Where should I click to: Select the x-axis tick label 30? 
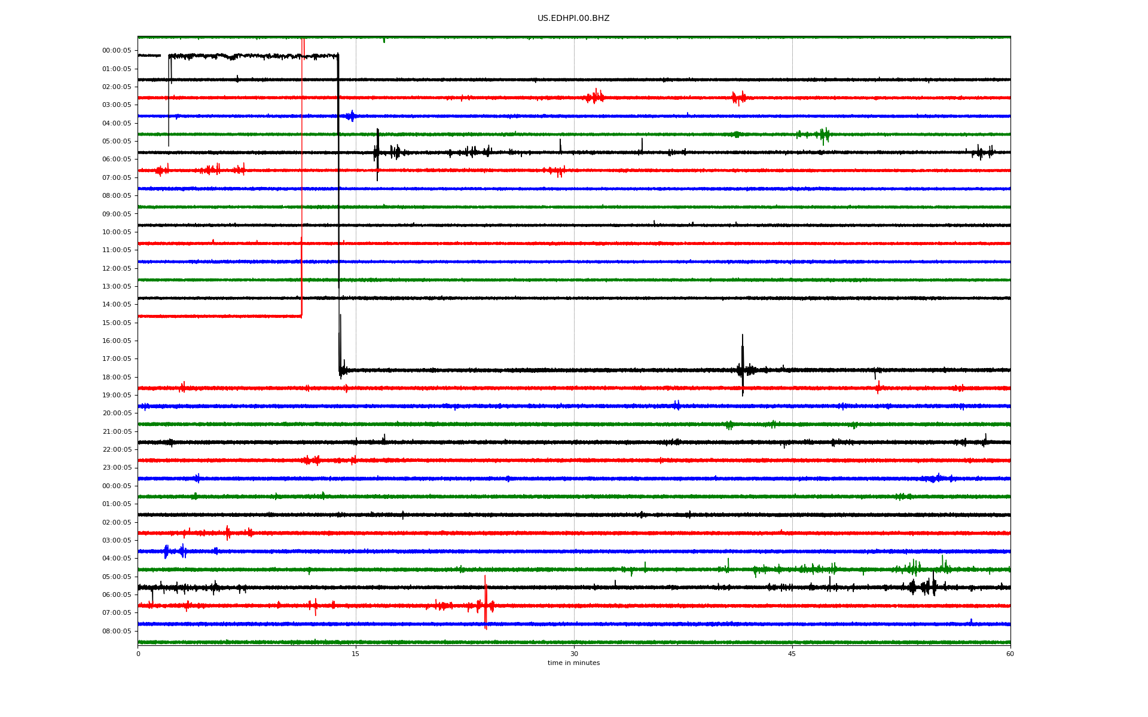click(574, 654)
